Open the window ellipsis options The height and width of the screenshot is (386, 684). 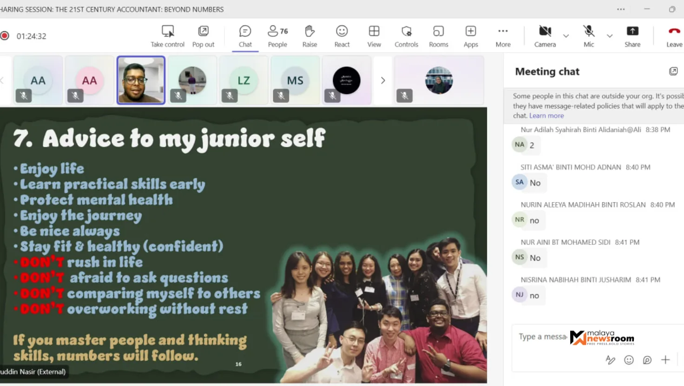pos(621,9)
